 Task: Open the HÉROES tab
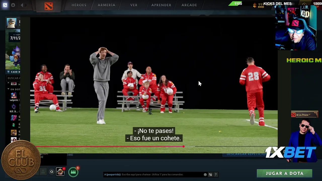click(x=79, y=5)
